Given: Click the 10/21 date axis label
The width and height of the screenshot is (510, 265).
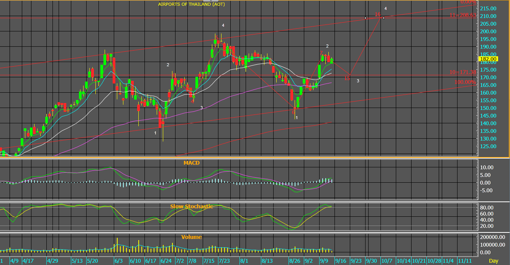Looking at the screenshot, I should [x=419, y=261].
